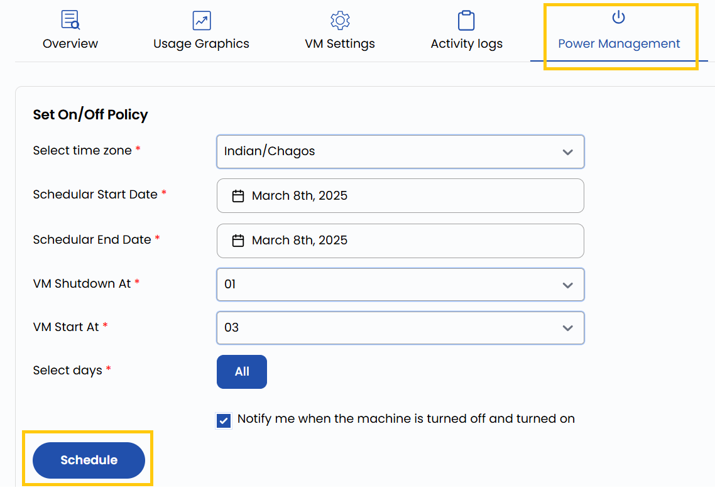The image size is (715, 500).
Task: Switch to the Activity logs tab
Action: click(466, 43)
